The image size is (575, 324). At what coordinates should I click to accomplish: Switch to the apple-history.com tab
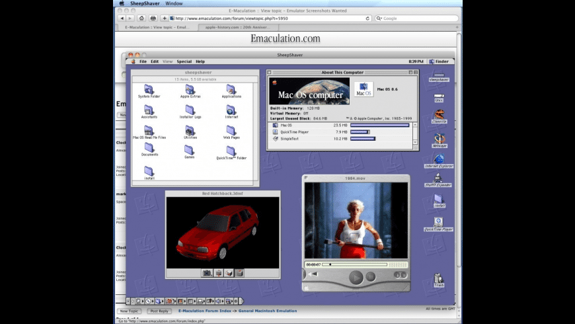pos(239,27)
